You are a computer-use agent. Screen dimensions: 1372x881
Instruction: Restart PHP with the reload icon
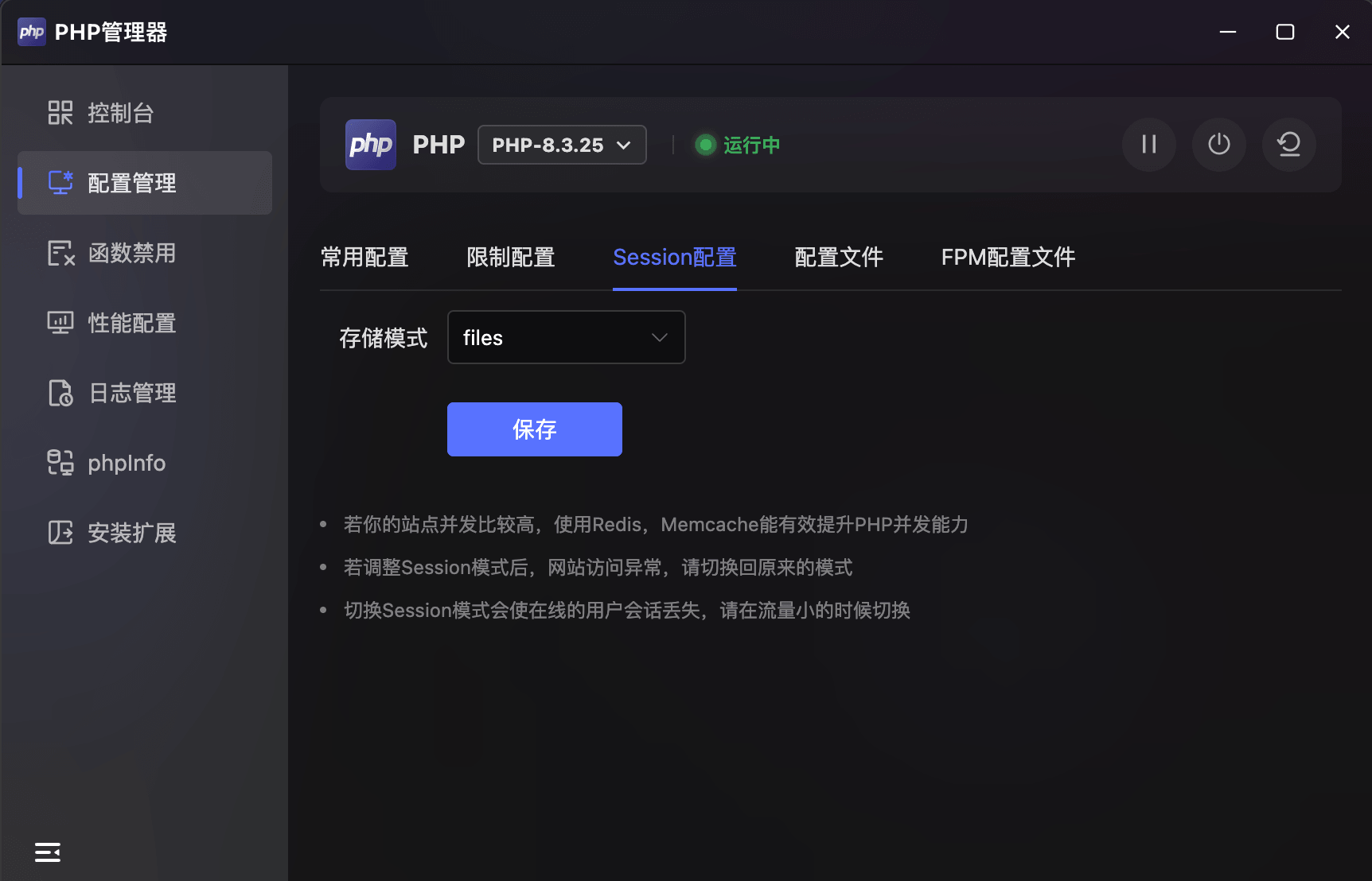(x=1288, y=145)
